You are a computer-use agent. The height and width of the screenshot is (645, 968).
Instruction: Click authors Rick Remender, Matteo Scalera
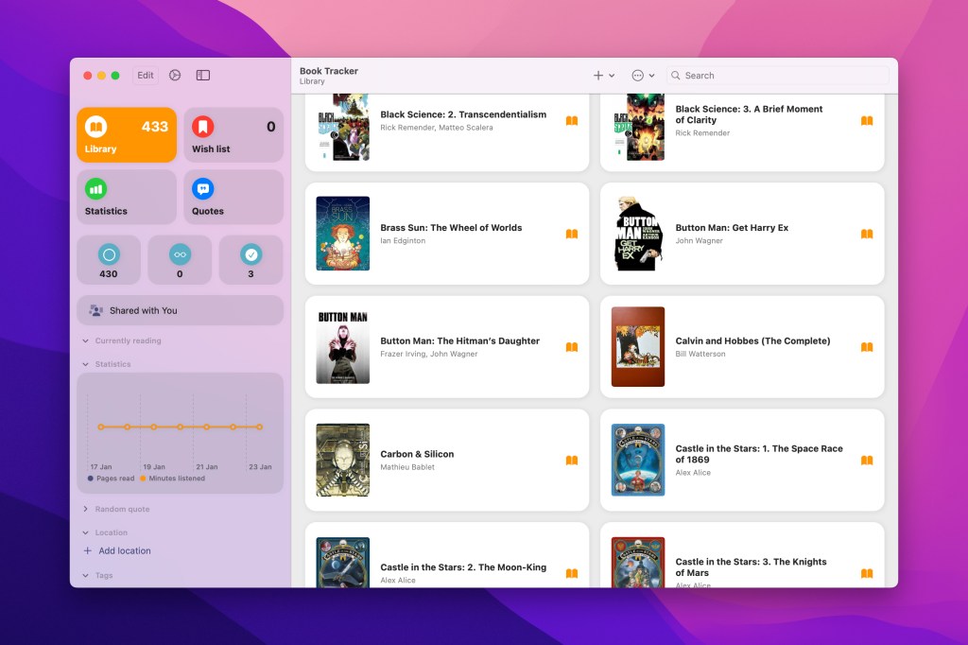pyautogui.click(x=437, y=128)
